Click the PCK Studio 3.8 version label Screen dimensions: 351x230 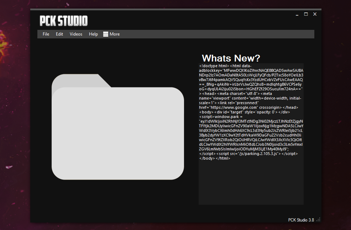pos(301,220)
